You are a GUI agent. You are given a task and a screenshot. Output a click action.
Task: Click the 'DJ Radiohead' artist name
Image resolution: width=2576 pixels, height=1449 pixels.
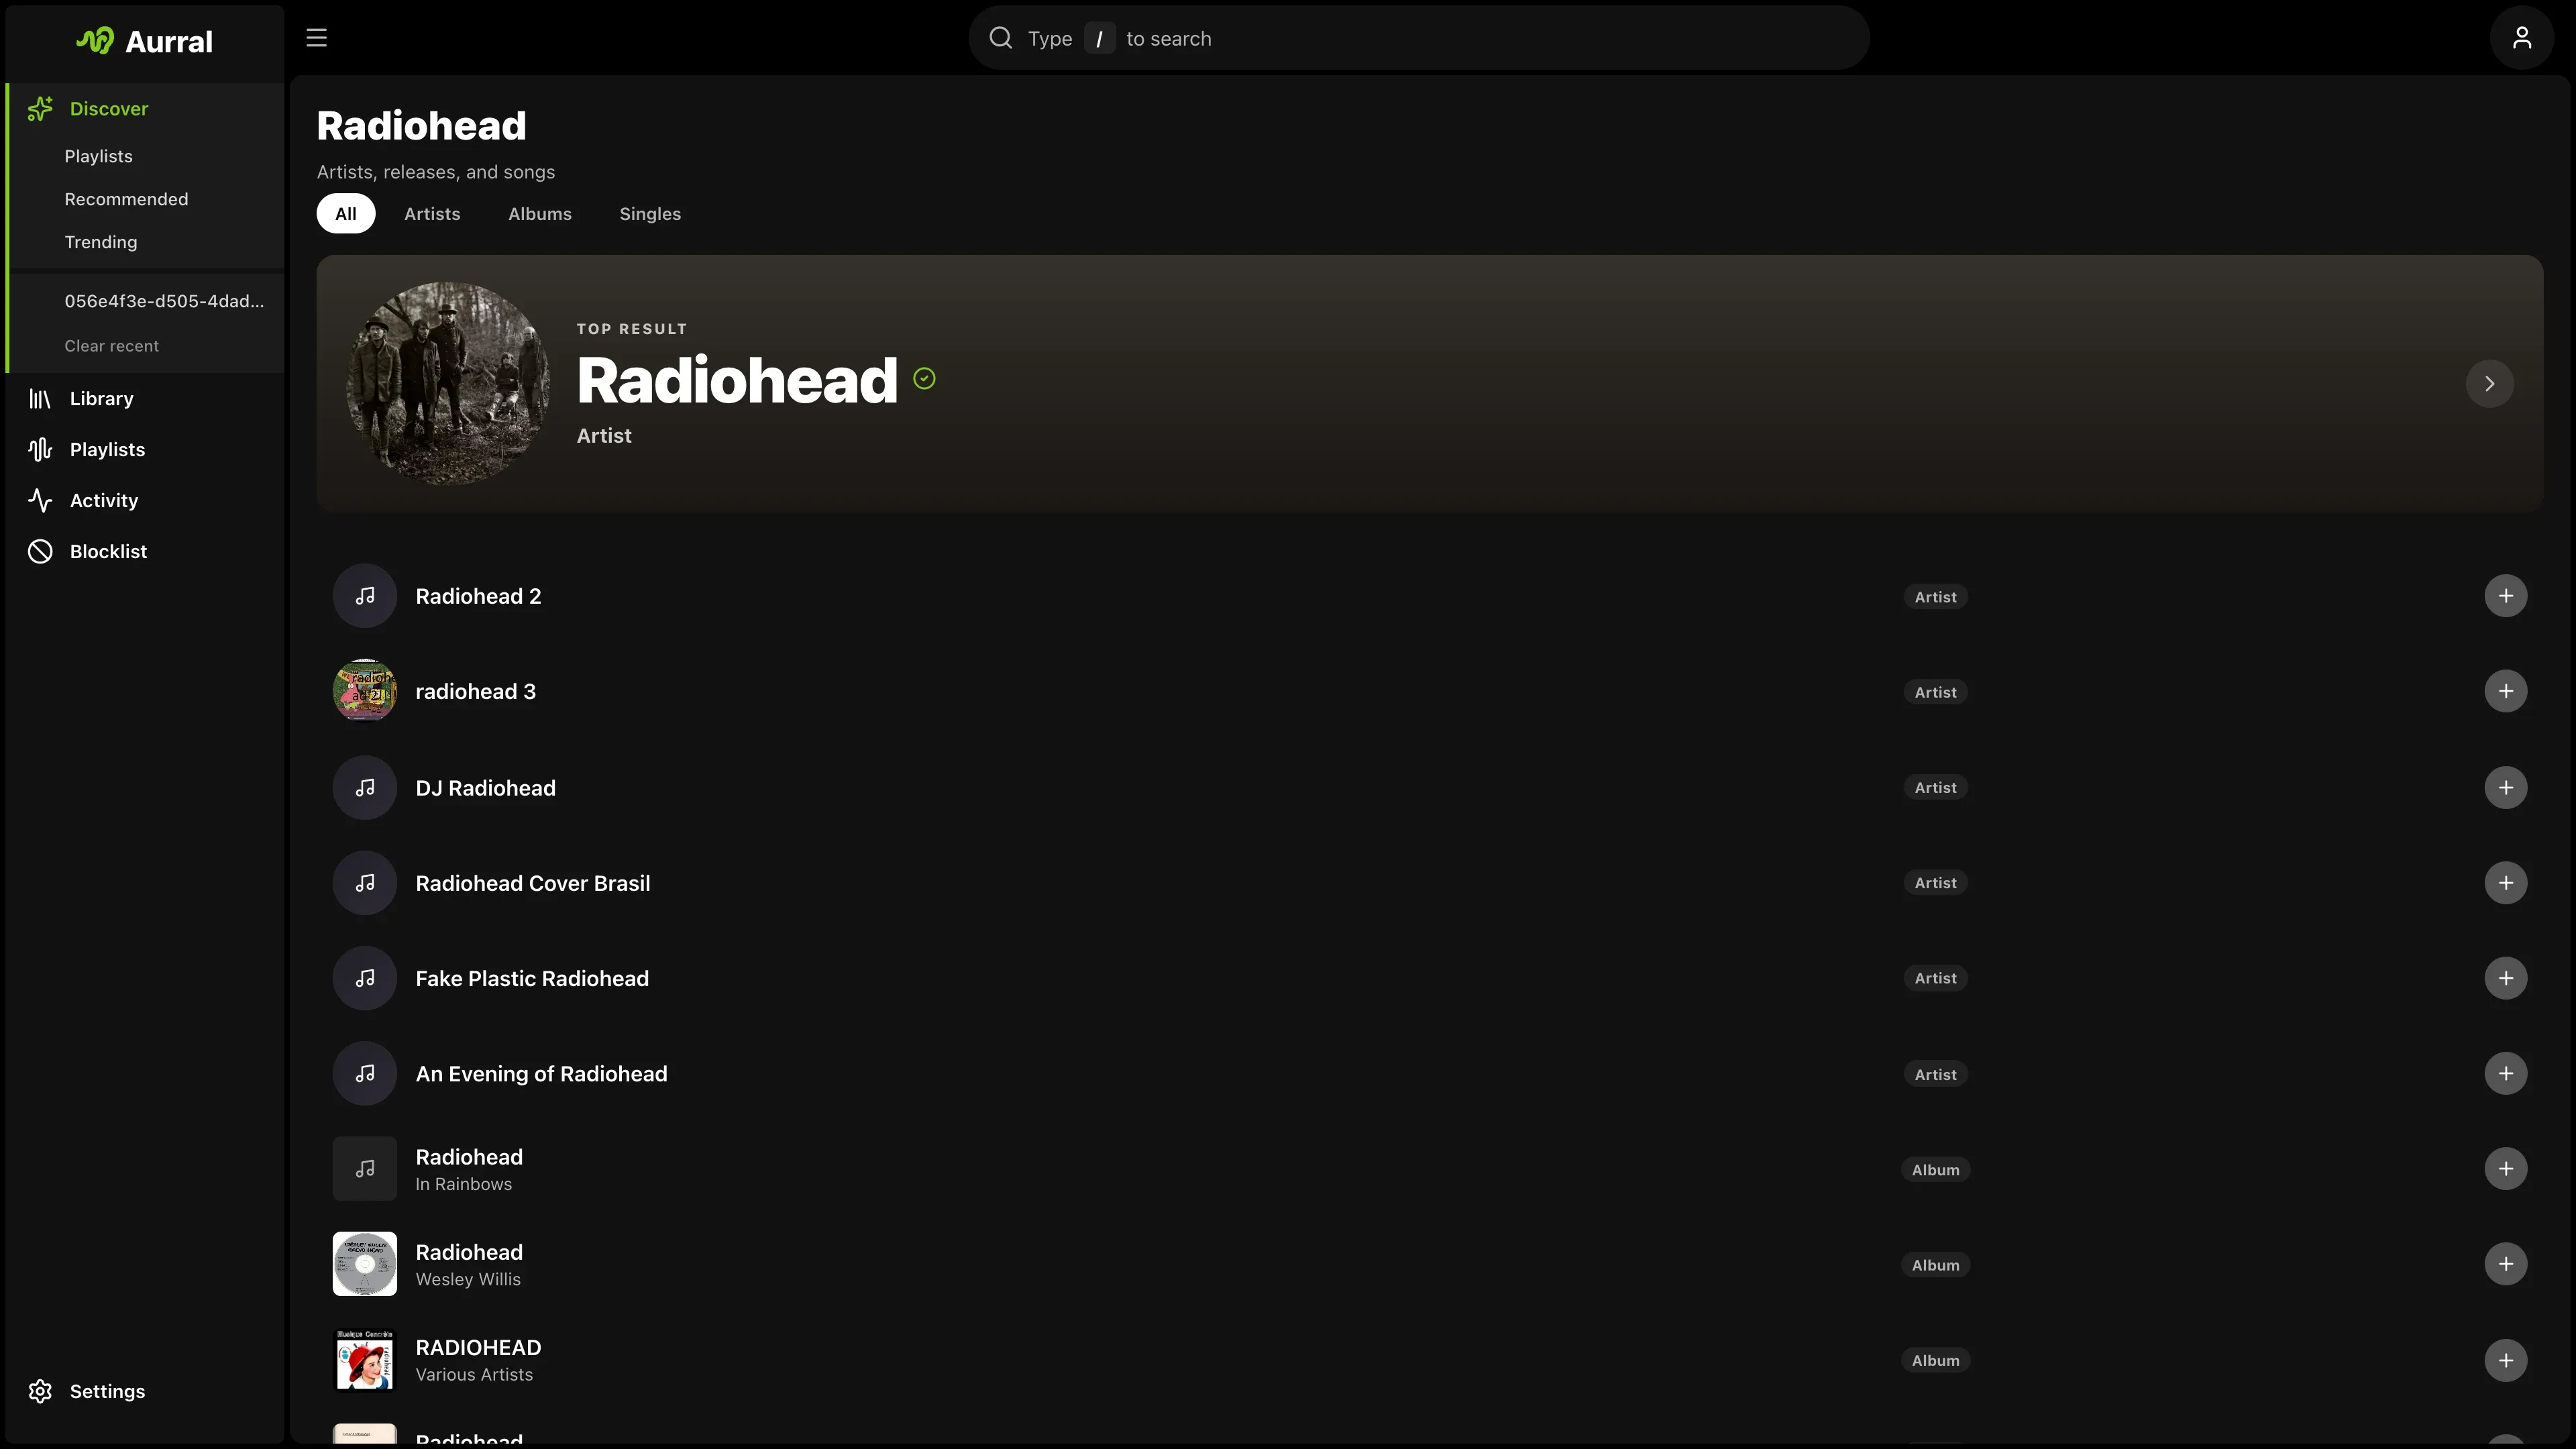486,788
